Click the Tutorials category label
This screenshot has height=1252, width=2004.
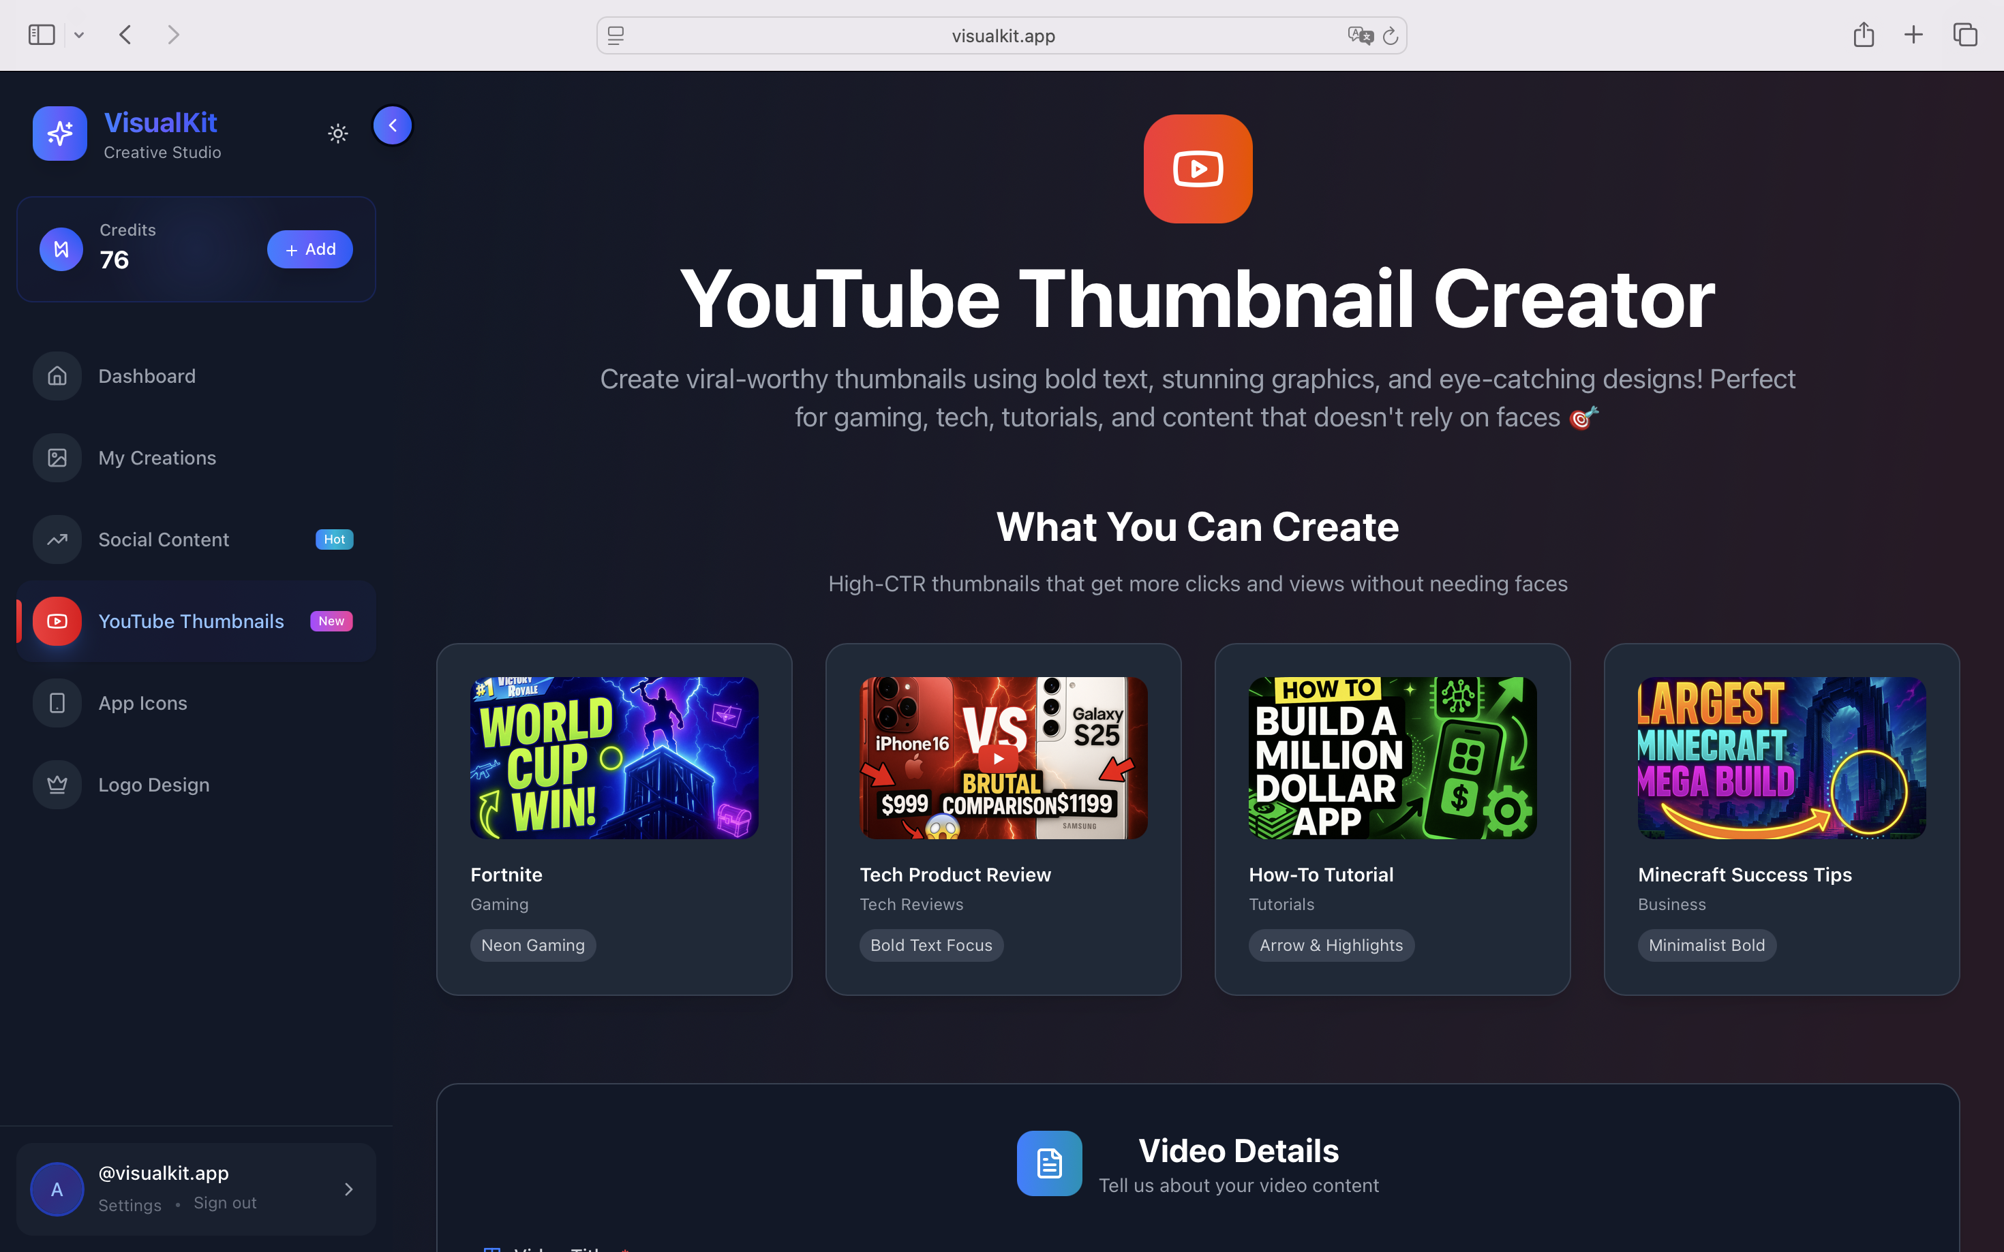coord(1281,904)
